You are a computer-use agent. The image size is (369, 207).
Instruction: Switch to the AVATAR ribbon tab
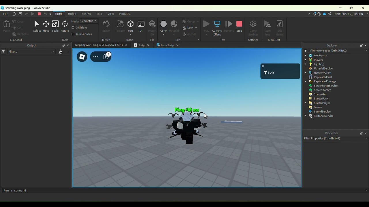(86, 14)
